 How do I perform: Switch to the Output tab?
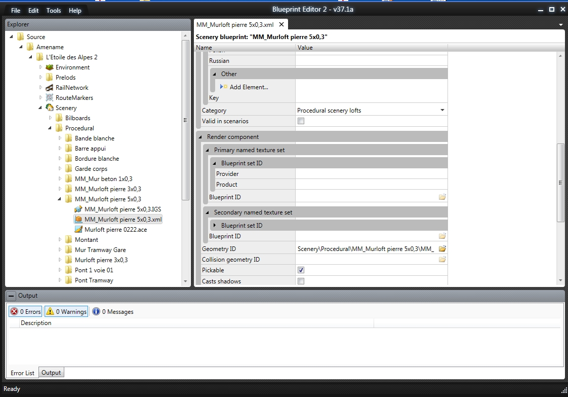pos(51,372)
